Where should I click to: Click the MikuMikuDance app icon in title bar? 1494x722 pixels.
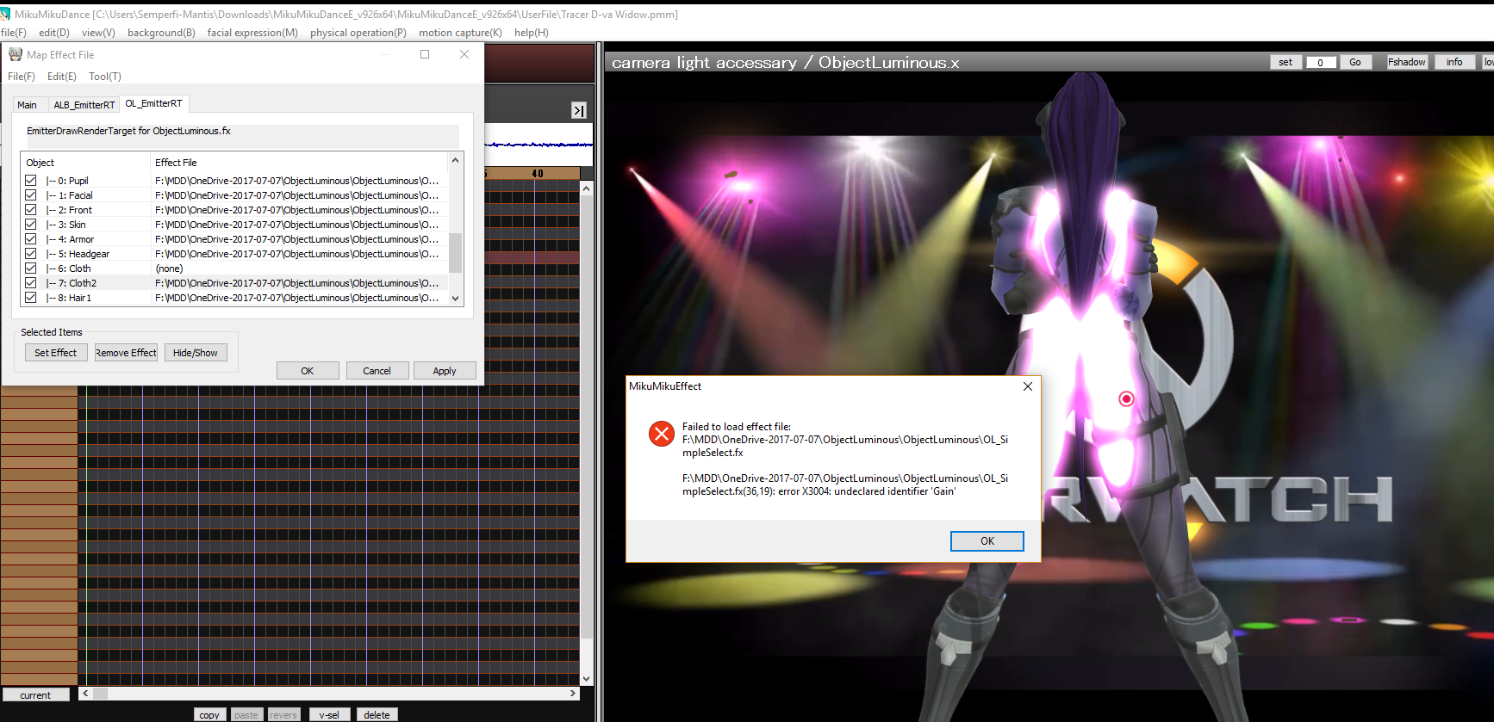[x=5, y=15]
